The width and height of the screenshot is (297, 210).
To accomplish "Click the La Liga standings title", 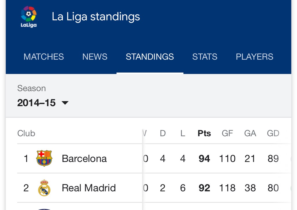I will tap(96, 16).
